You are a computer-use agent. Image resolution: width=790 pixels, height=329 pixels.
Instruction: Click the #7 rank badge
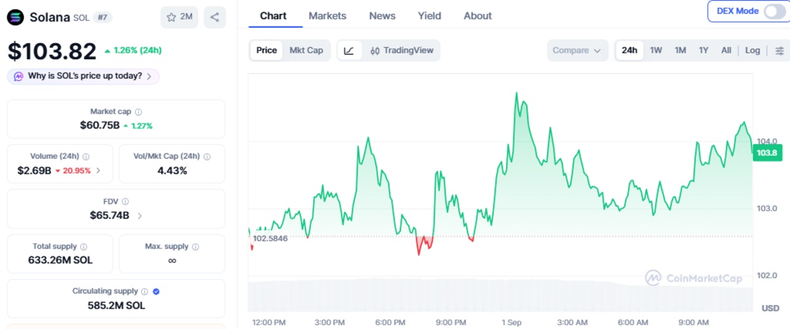(102, 18)
